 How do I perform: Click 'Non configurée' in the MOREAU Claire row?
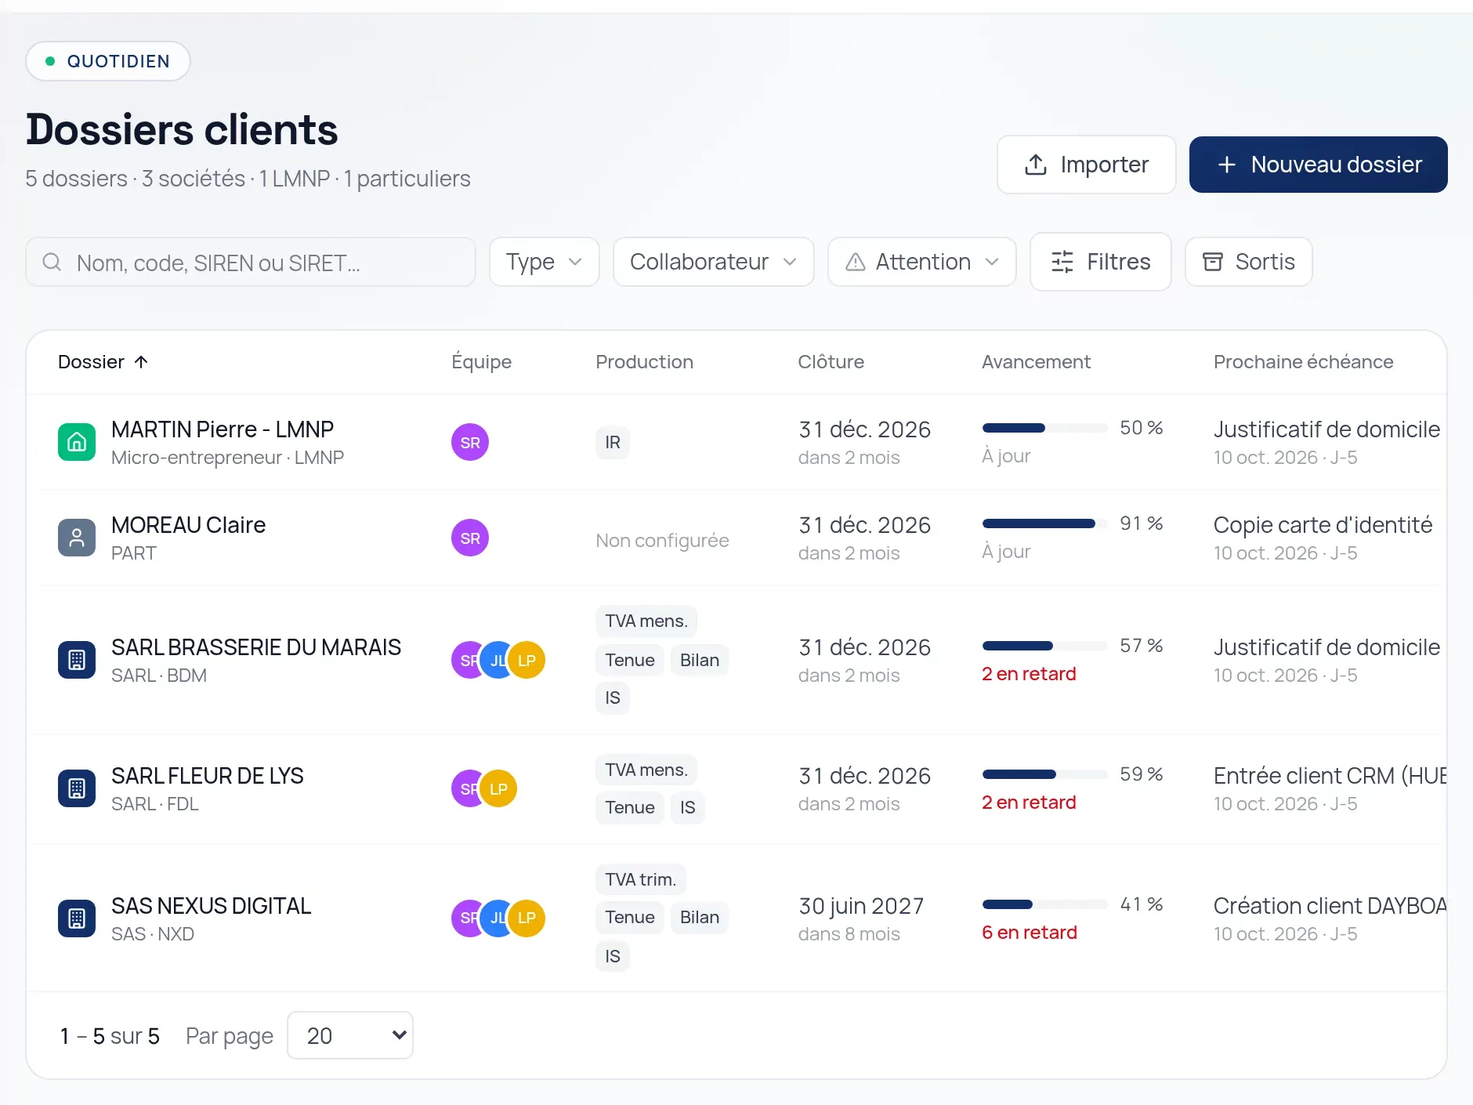[662, 541]
